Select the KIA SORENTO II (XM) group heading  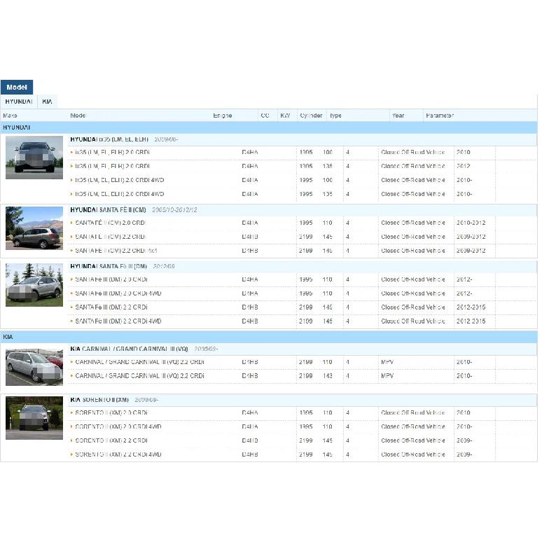coord(99,400)
